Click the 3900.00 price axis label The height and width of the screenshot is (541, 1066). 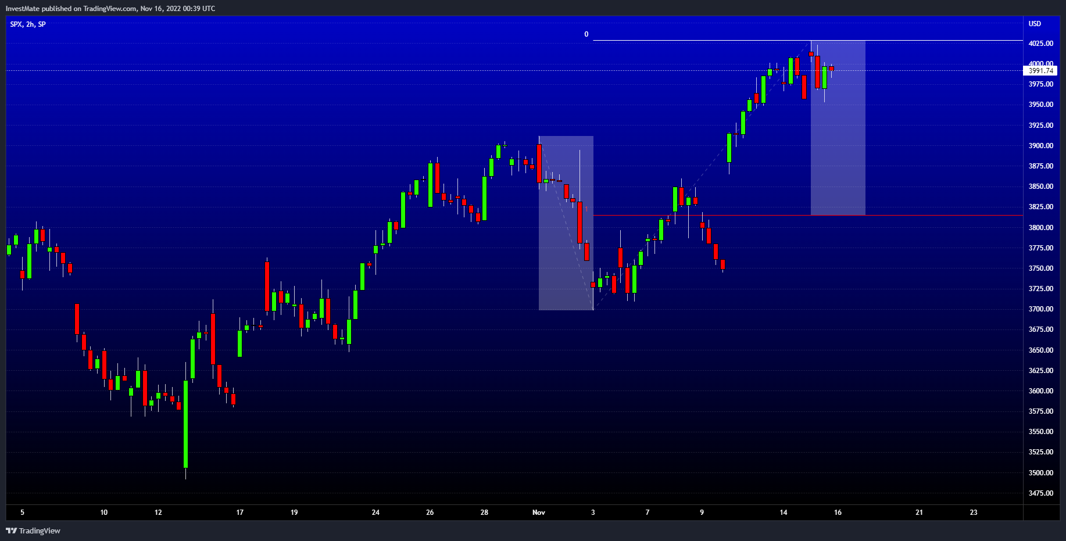click(1040, 146)
